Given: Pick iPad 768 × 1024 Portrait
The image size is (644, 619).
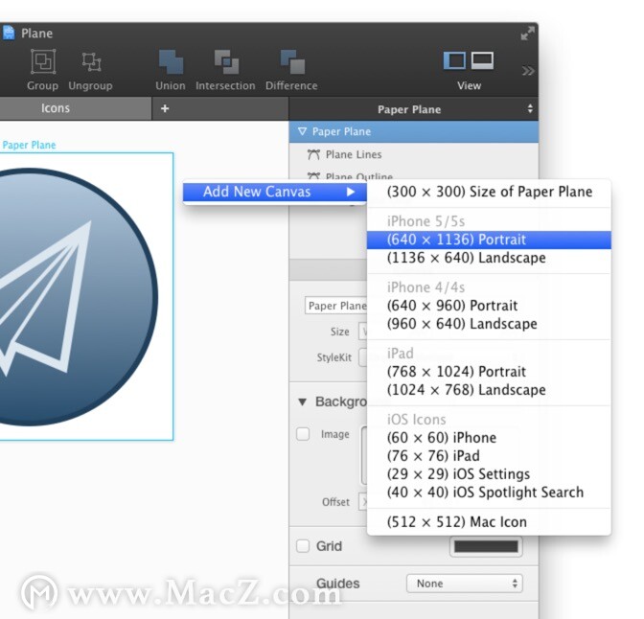Looking at the screenshot, I should pyautogui.click(x=489, y=372).
